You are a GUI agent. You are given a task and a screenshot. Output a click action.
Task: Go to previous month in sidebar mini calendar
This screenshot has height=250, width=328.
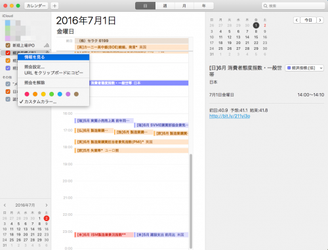[x=5, y=205]
